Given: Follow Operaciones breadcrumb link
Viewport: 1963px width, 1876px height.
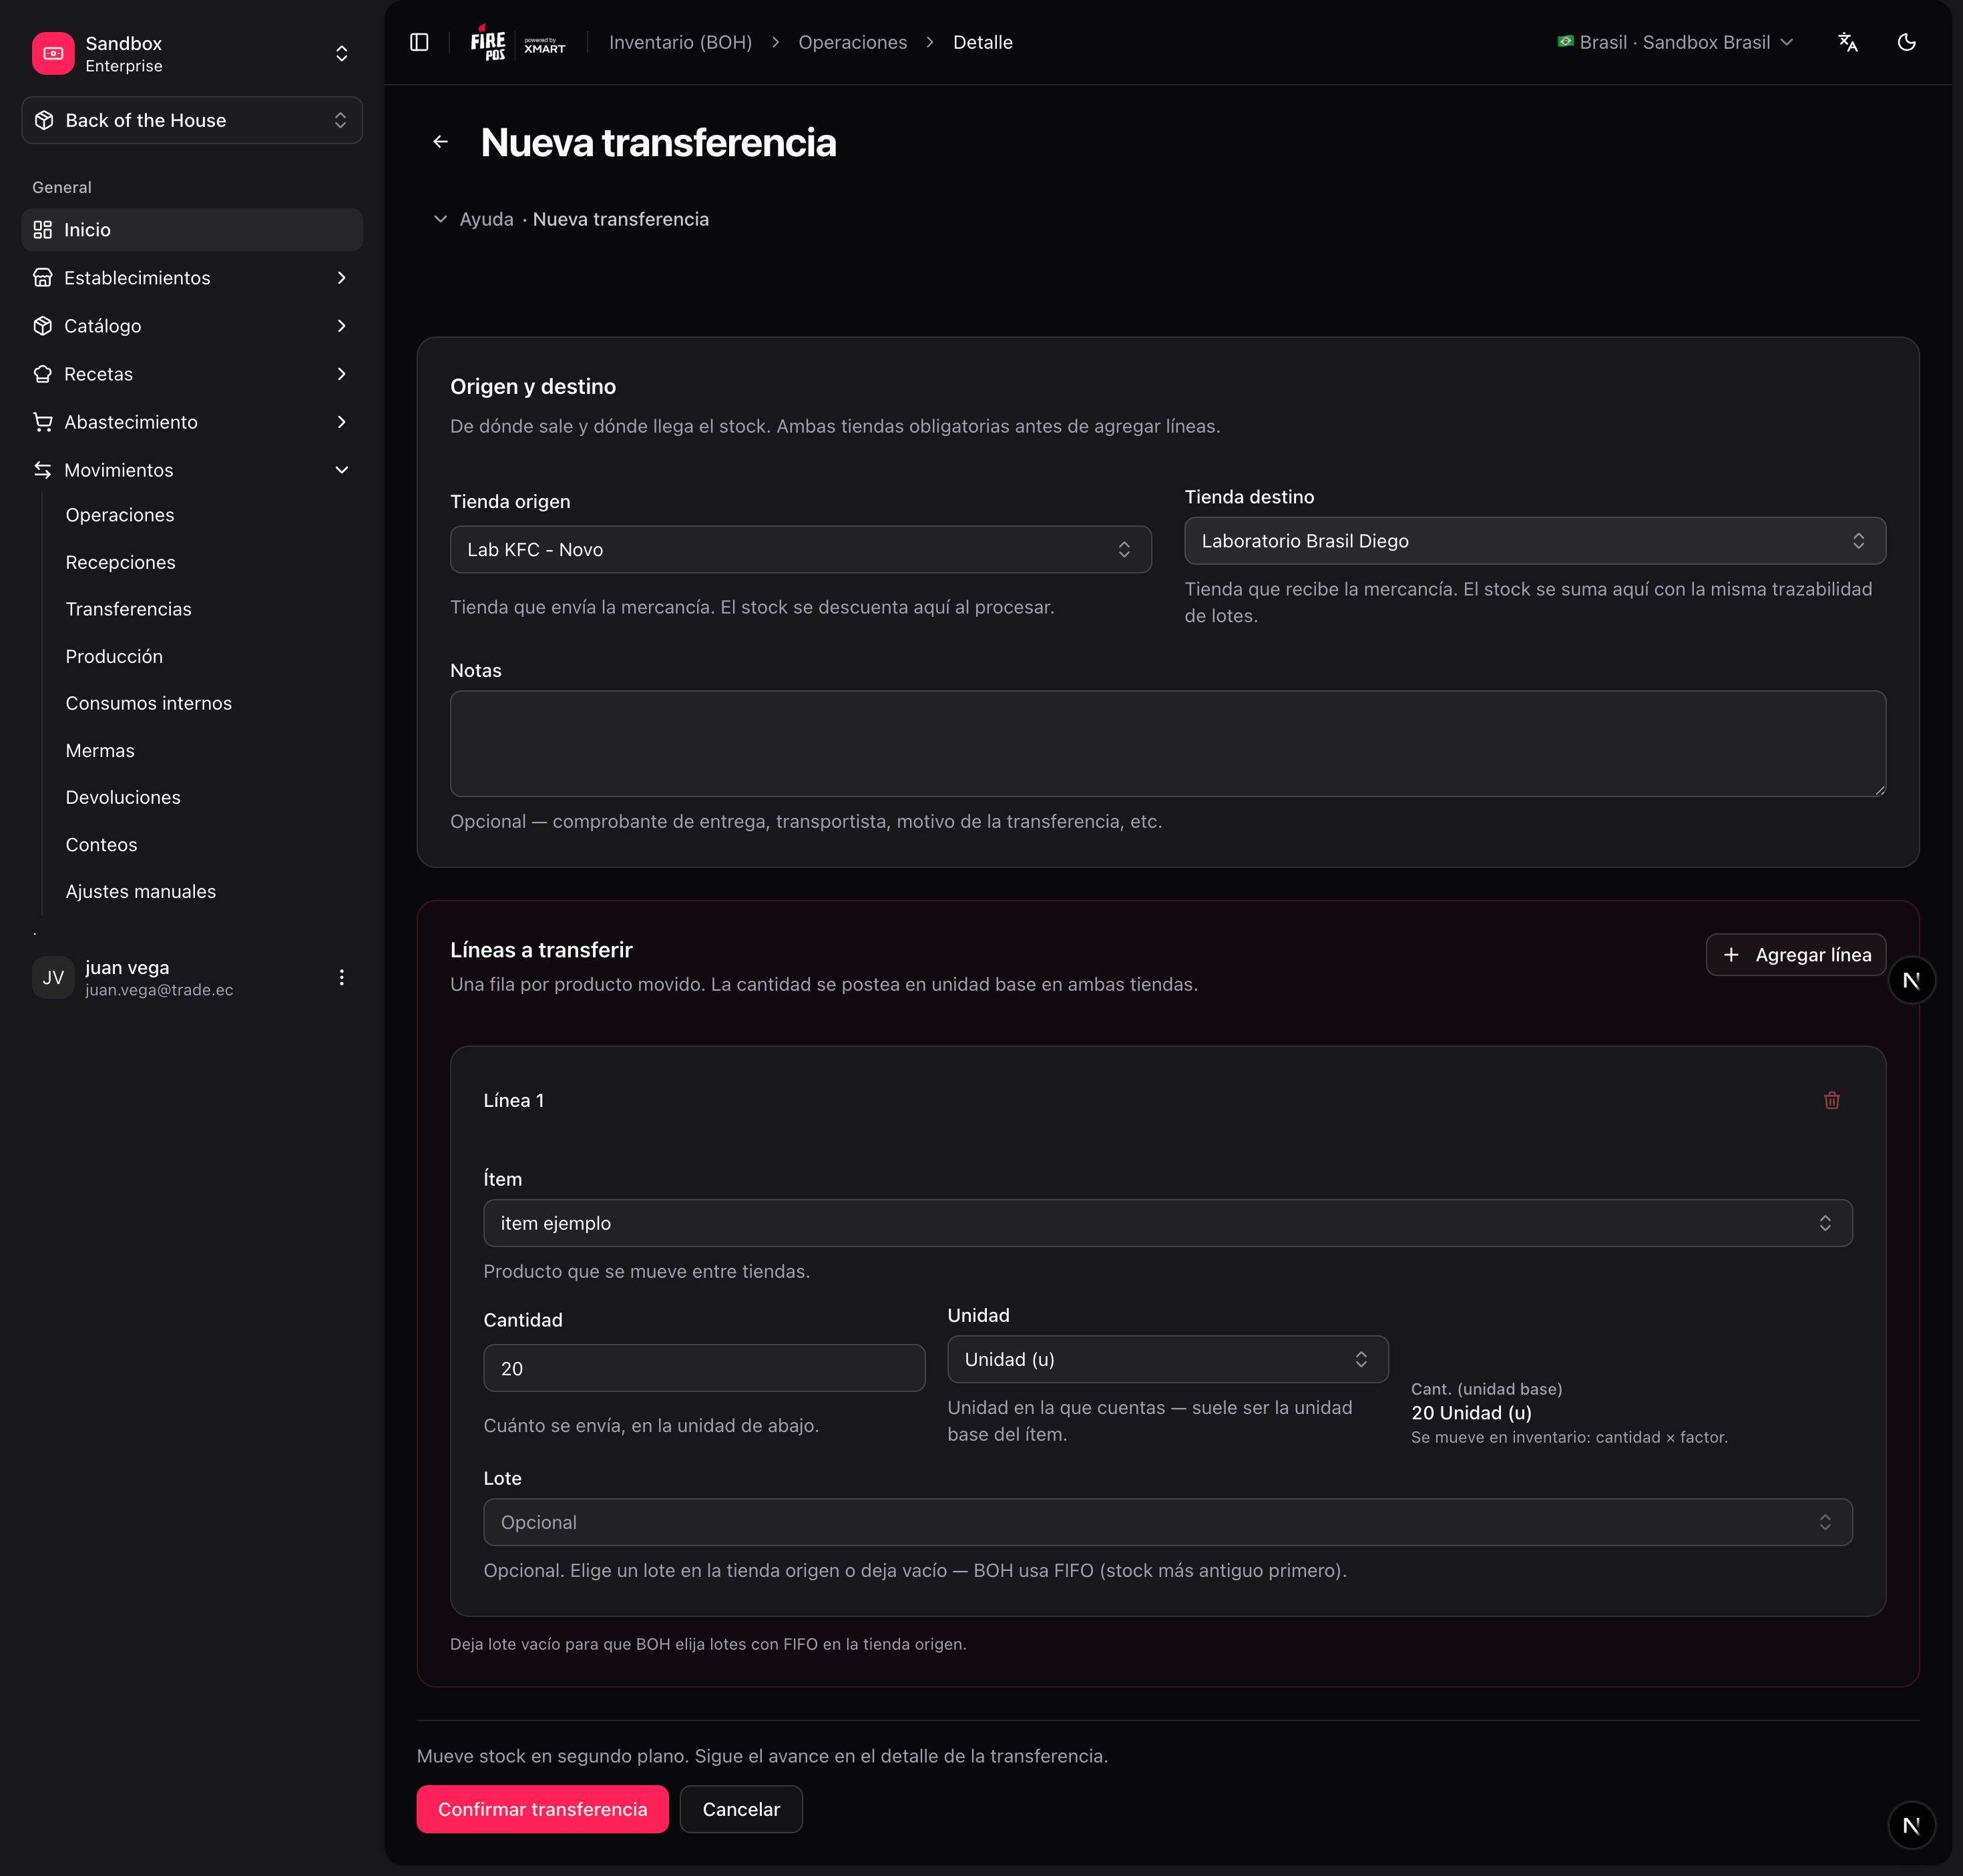Looking at the screenshot, I should (x=852, y=42).
